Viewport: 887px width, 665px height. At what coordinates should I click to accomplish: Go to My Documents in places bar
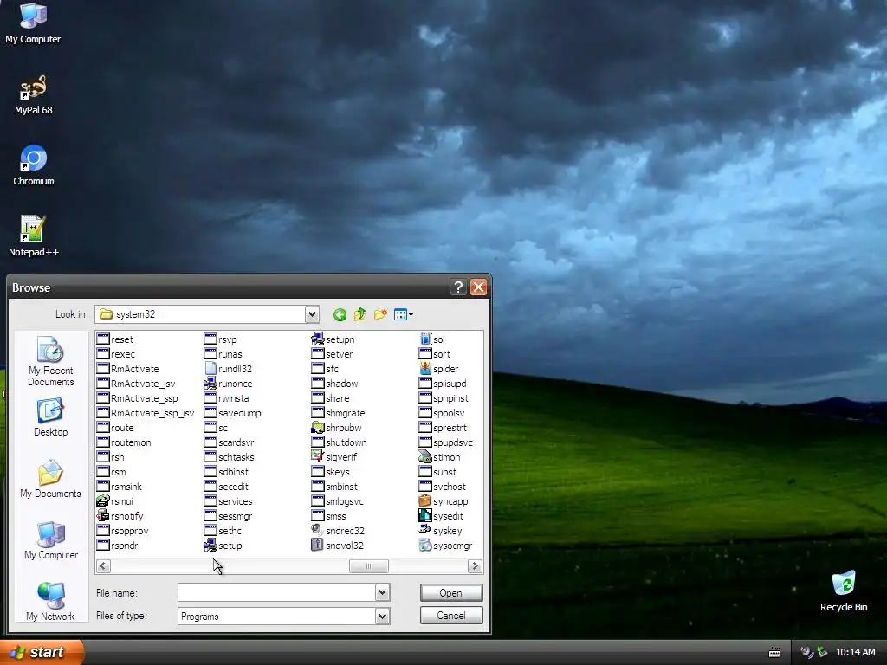50,479
